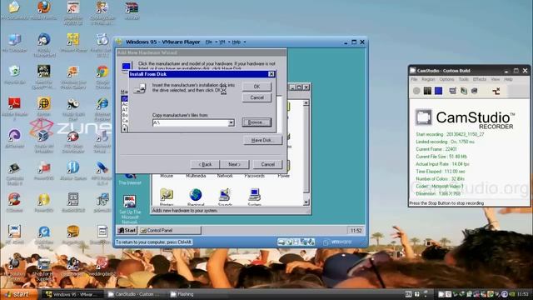Click the Passwords label in Control Panel
The image size is (533, 300).
(x=254, y=176)
